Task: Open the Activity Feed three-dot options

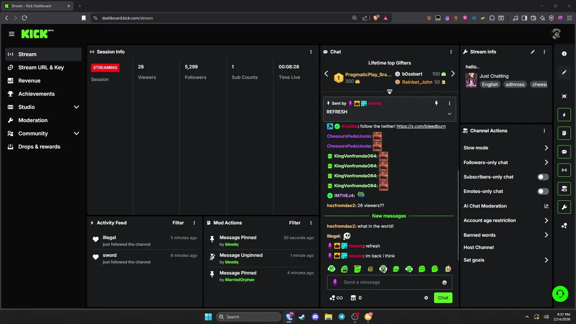Action: (x=194, y=223)
